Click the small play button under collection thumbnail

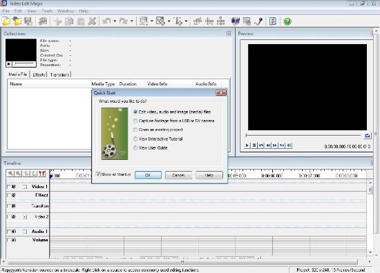pyautogui.click(x=9, y=64)
